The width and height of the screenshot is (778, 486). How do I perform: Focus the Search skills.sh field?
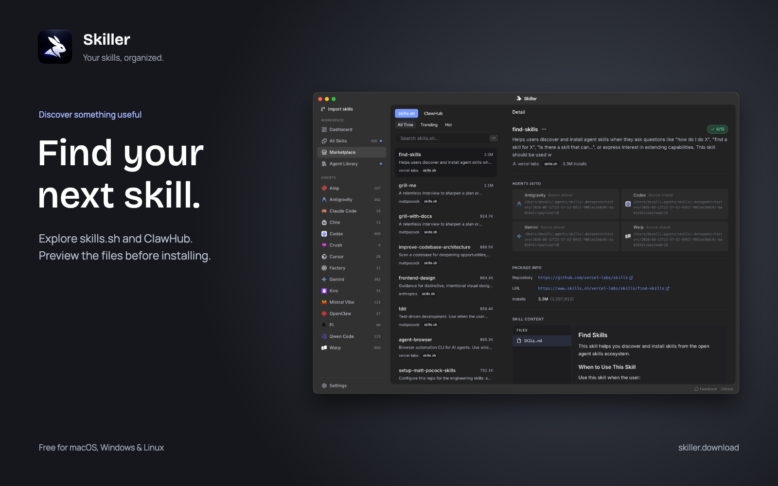coord(446,139)
